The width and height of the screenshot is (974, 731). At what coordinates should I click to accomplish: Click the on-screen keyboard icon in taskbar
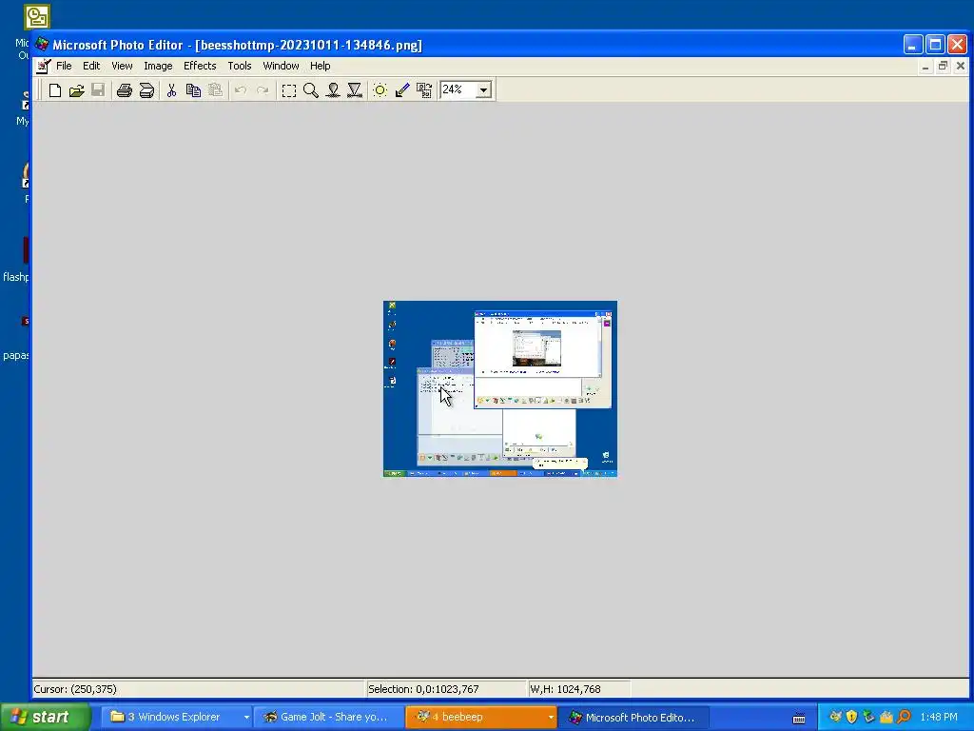click(799, 718)
